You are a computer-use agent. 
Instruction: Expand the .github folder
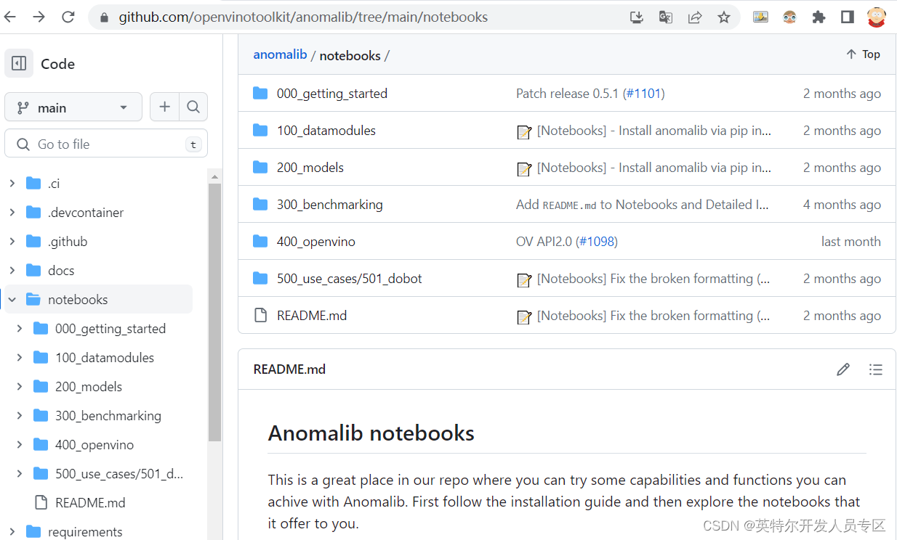13,241
